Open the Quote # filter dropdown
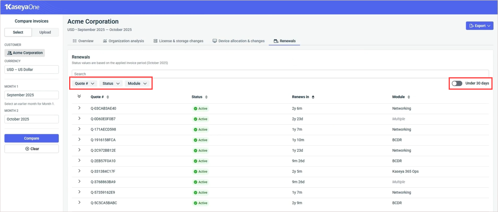The width and height of the screenshot is (498, 212). [85, 83]
